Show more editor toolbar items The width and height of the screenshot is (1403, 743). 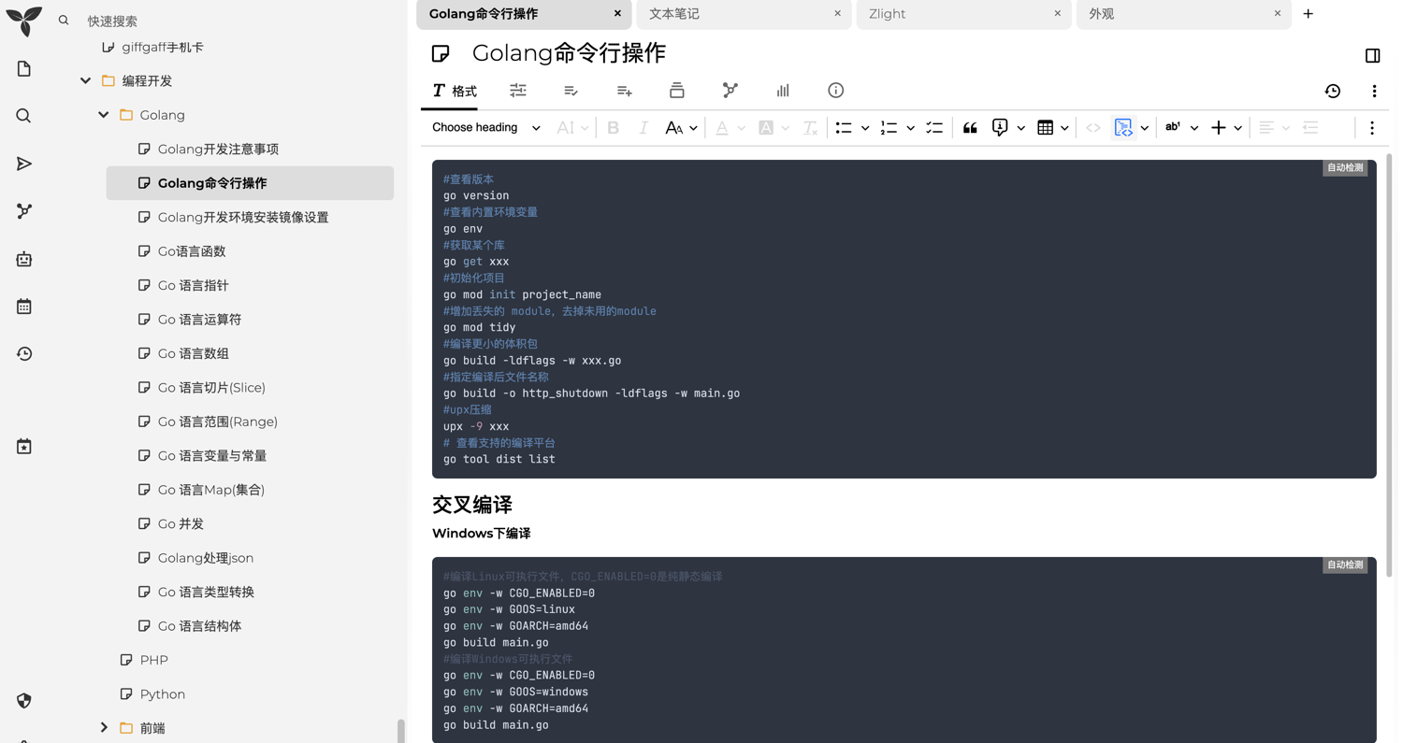pos(1372,128)
